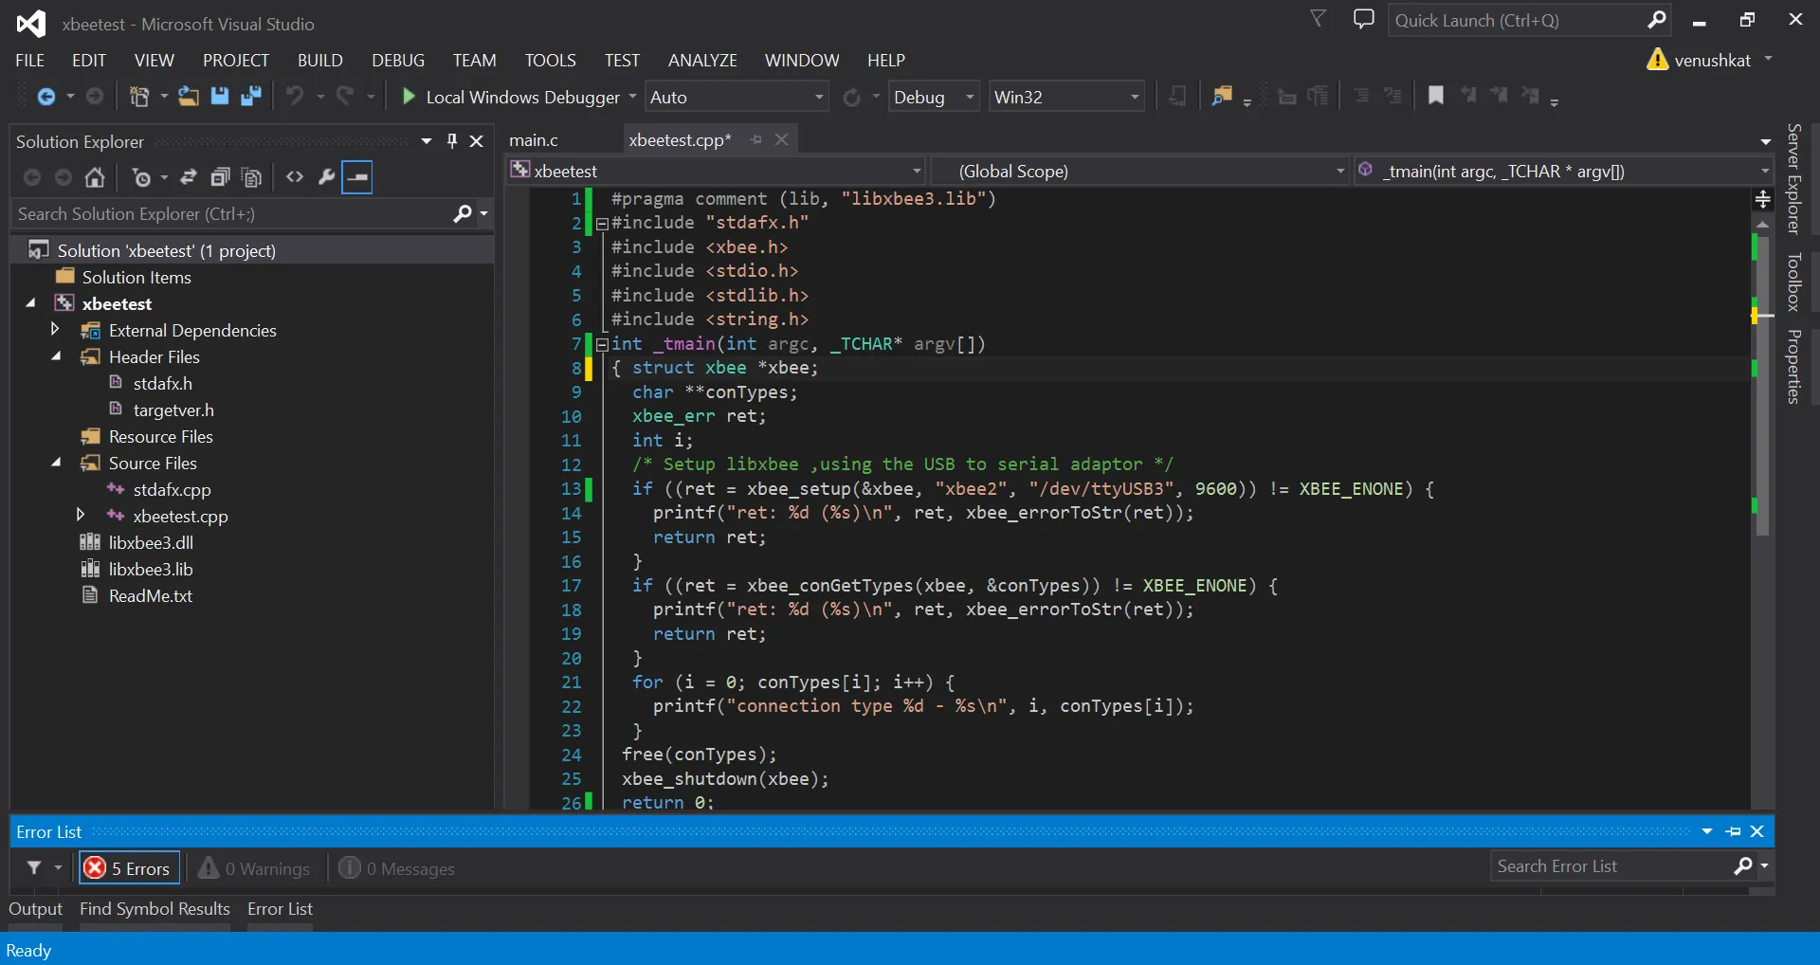Open the Debug configuration dropdown
The width and height of the screenshot is (1820, 965).
click(x=933, y=97)
